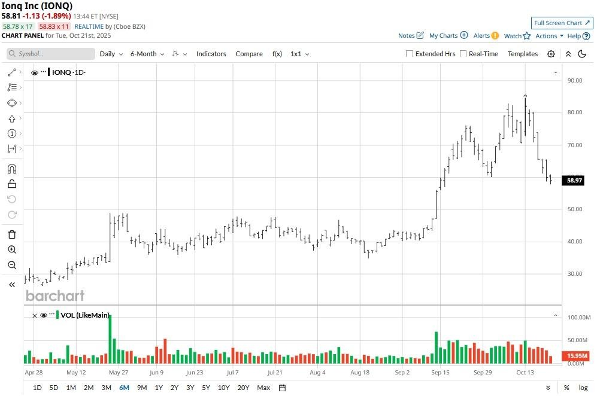This screenshot has height=396, width=597.
Task: Undo the last chart action
Action: (12, 197)
